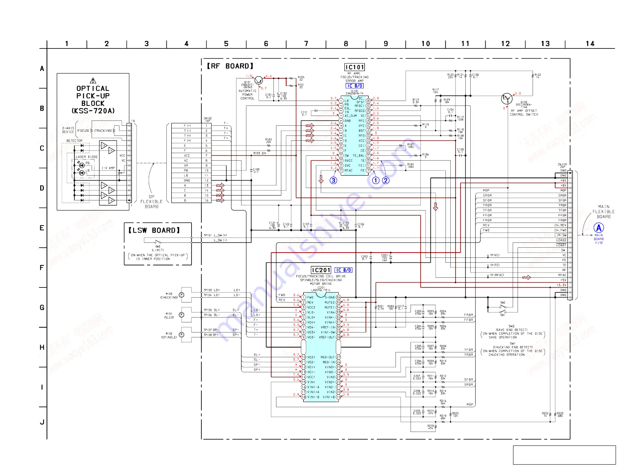Click the warning triangle above OPTICAL PICK-UP
This screenshot has width=631, height=474.
[x=93, y=80]
